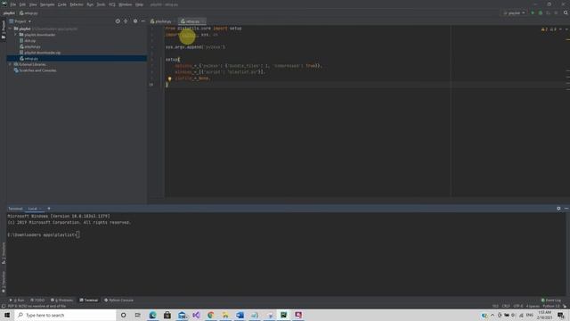Open Task View on taskbar

point(138,315)
